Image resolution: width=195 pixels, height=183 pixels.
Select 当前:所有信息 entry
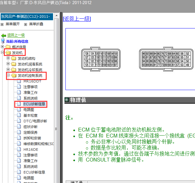click(17, 41)
